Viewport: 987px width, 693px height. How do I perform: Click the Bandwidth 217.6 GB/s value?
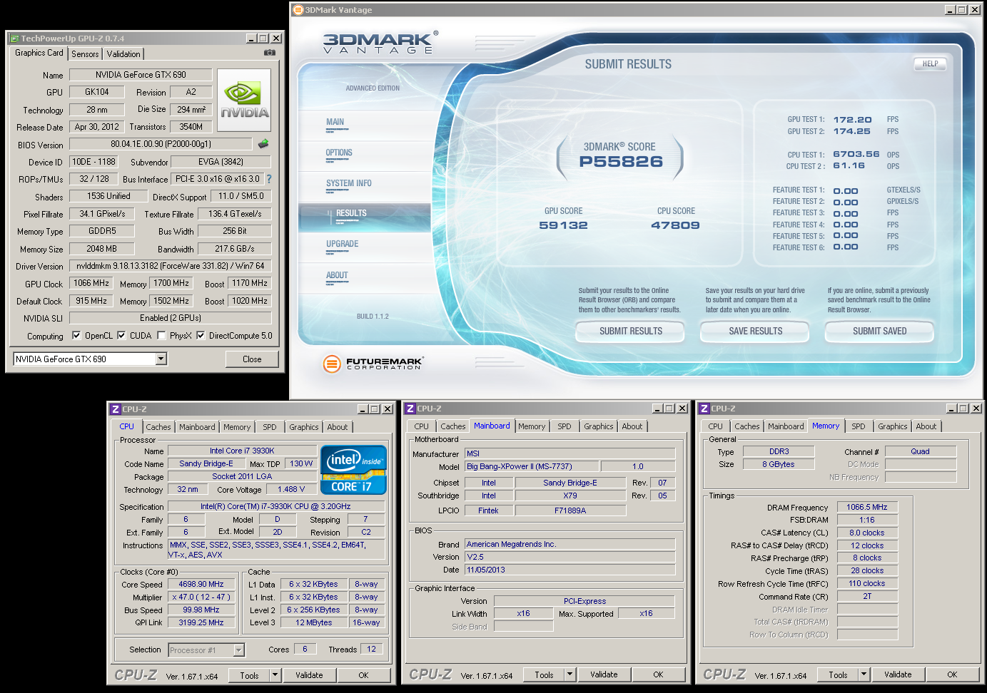click(x=235, y=249)
